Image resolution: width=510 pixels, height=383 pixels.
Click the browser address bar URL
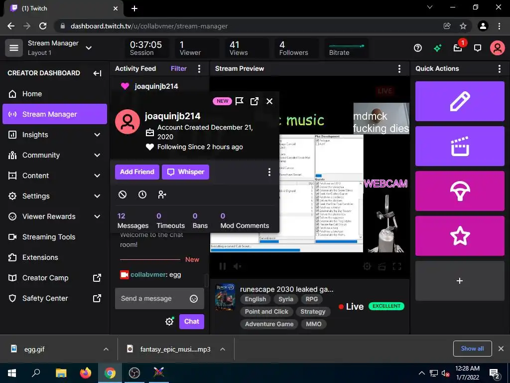point(149,26)
